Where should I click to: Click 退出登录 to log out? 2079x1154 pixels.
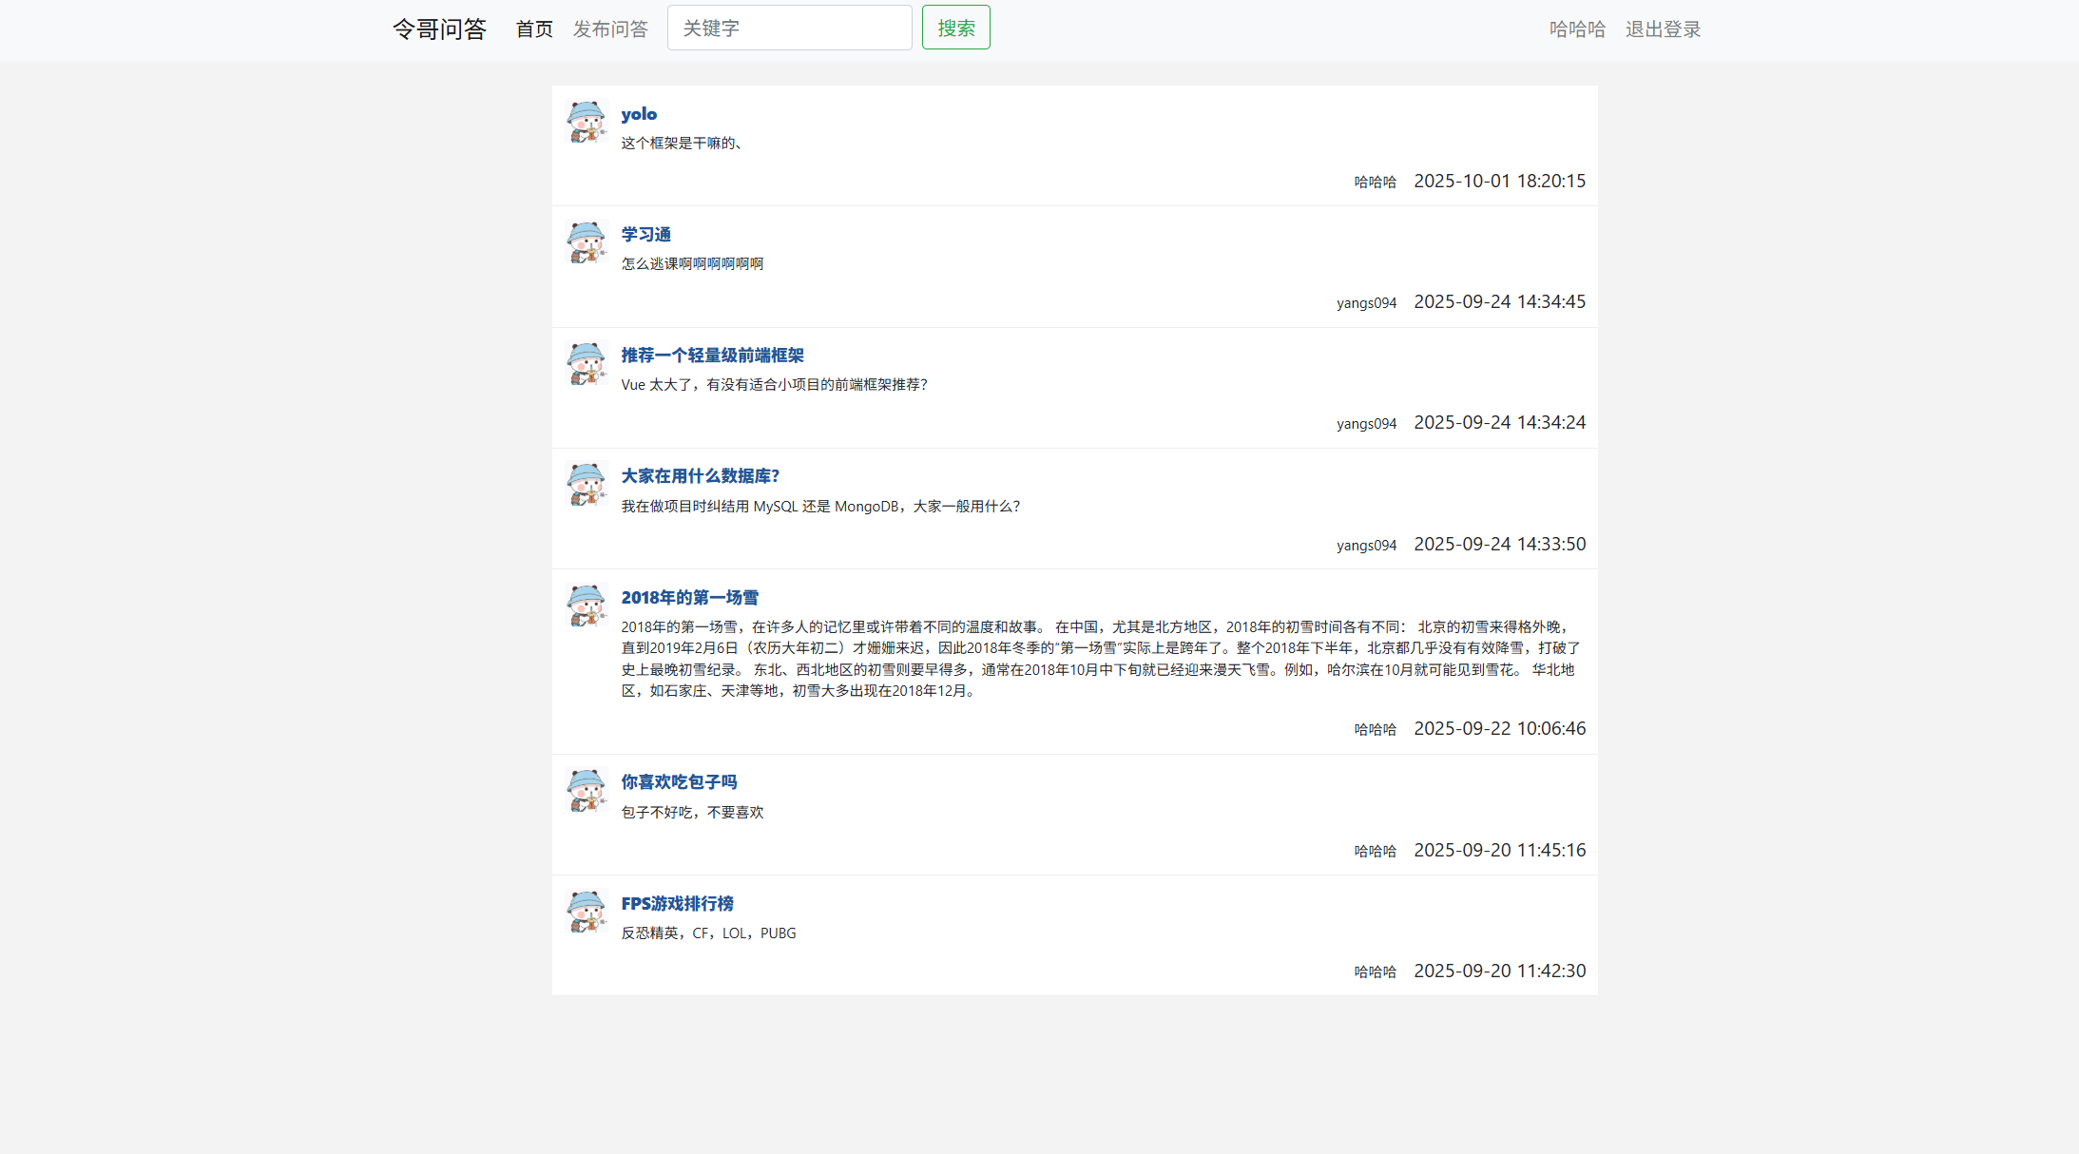[1663, 29]
